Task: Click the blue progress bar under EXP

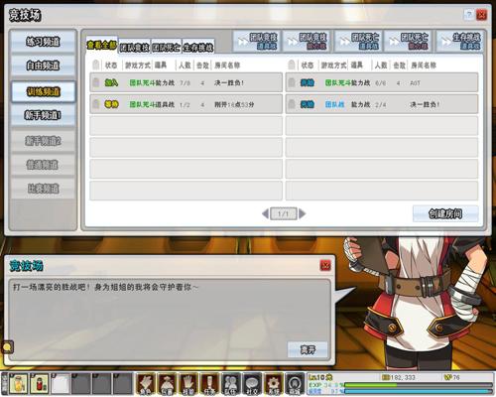Action: [418, 391]
